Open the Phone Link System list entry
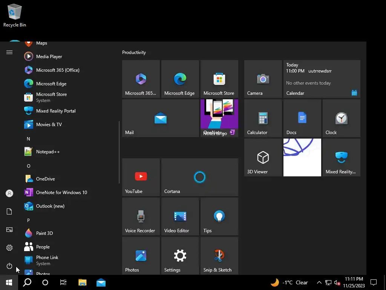This screenshot has width=386, height=290. [x=69, y=260]
